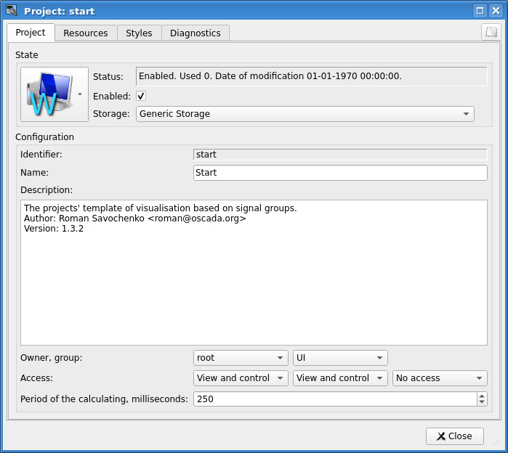Viewport: 508px width, 453px height.
Task: Click the project icon image button
Action: [x=49, y=94]
